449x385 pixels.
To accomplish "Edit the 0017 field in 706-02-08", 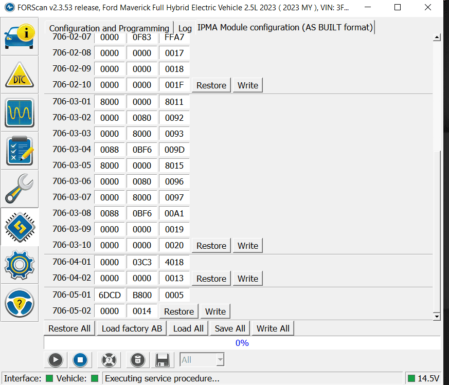I will point(174,53).
